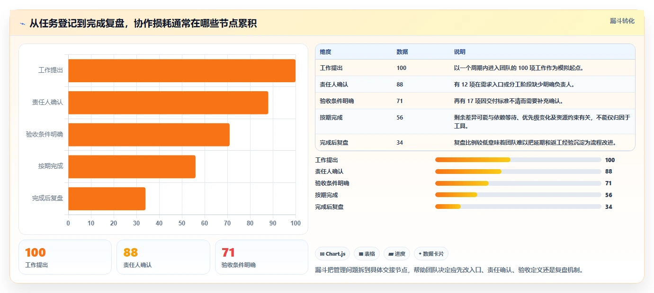Click the value 34 in the table
Image resolution: width=654 pixels, height=293 pixels.
pyautogui.click(x=400, y=142)
